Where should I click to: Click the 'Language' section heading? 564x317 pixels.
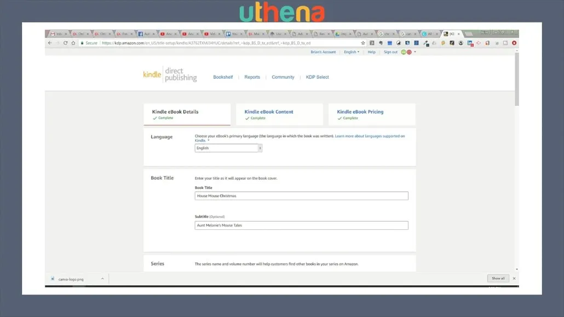162,137
